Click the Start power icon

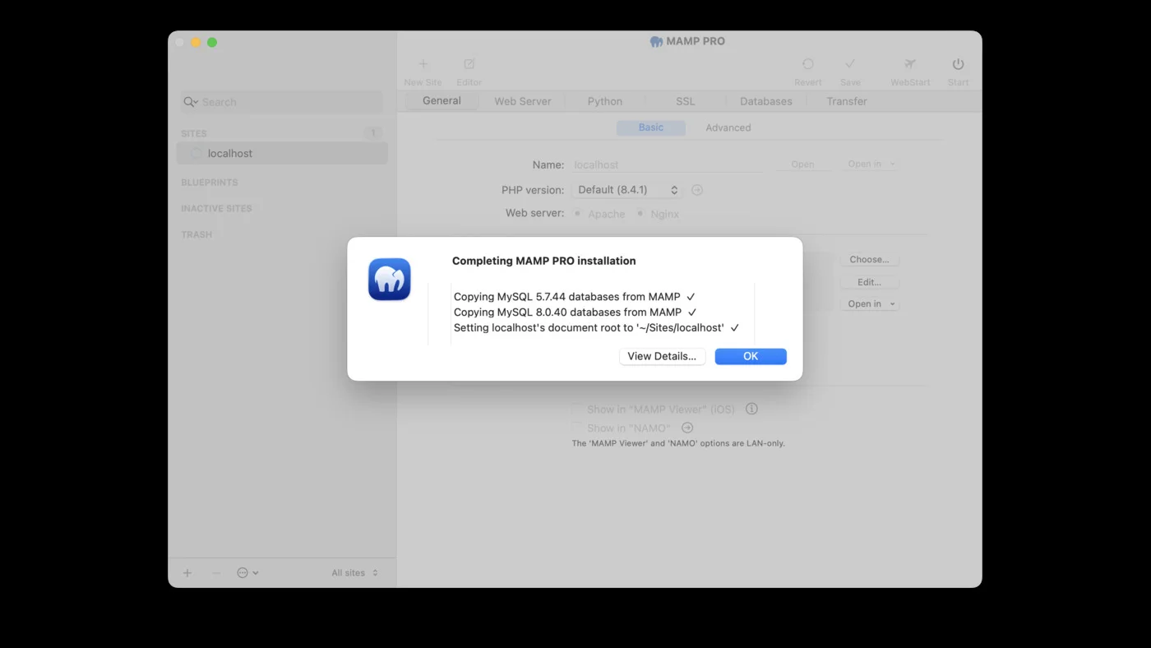[x=958, y=64]
